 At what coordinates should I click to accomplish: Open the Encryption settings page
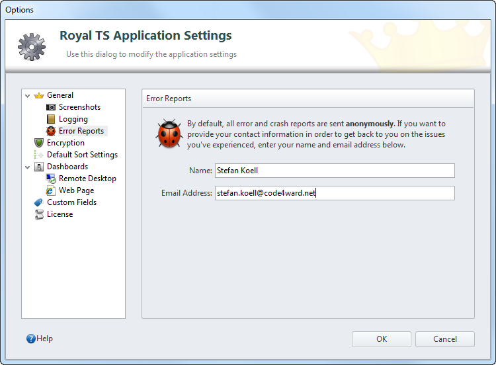pyautogui.click(x=65, y=143)
